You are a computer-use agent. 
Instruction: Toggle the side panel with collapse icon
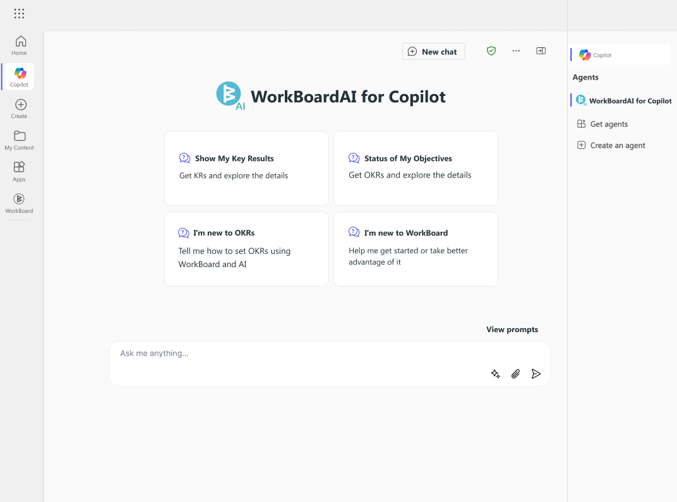click(541, 51)
